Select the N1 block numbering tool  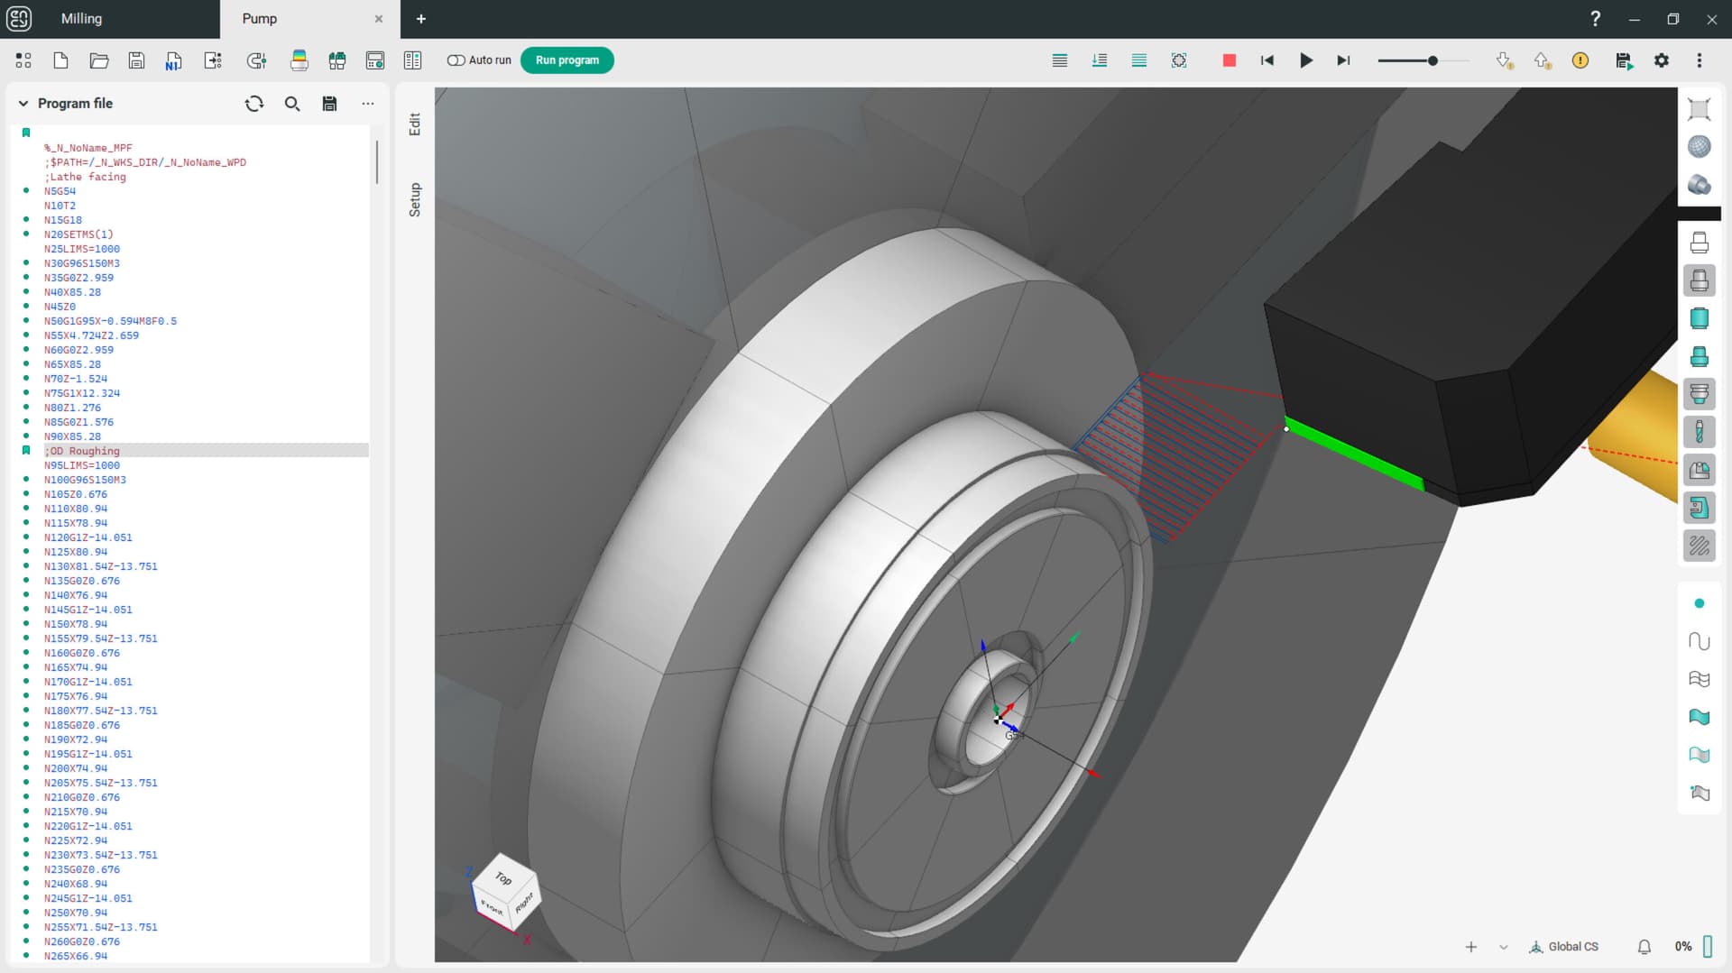click(172, 60)
